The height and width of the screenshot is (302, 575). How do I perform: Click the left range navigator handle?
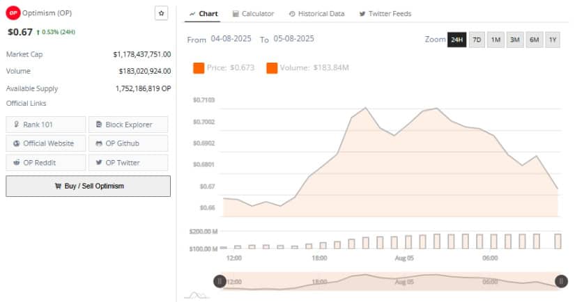[220, 282]
